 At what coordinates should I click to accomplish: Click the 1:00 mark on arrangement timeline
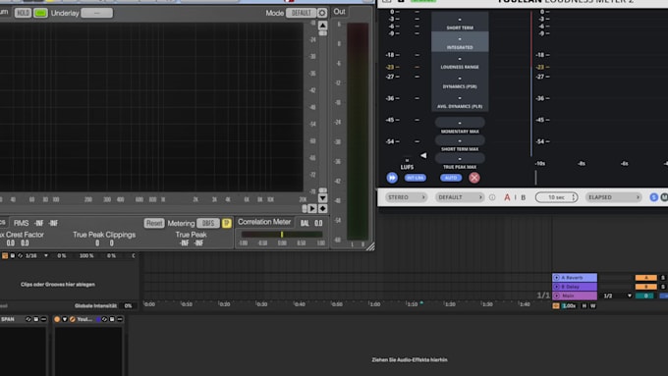[x=375, y=304]
